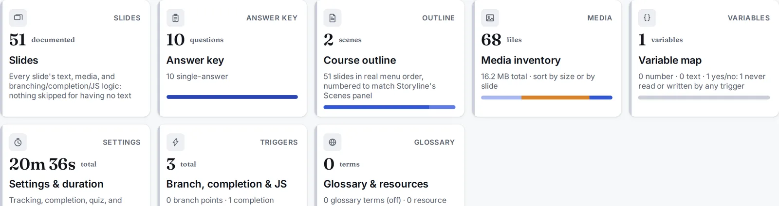Screen dimensions: 779x206
Task: Click the 0 terms count
Action: [x=341, y=164]
